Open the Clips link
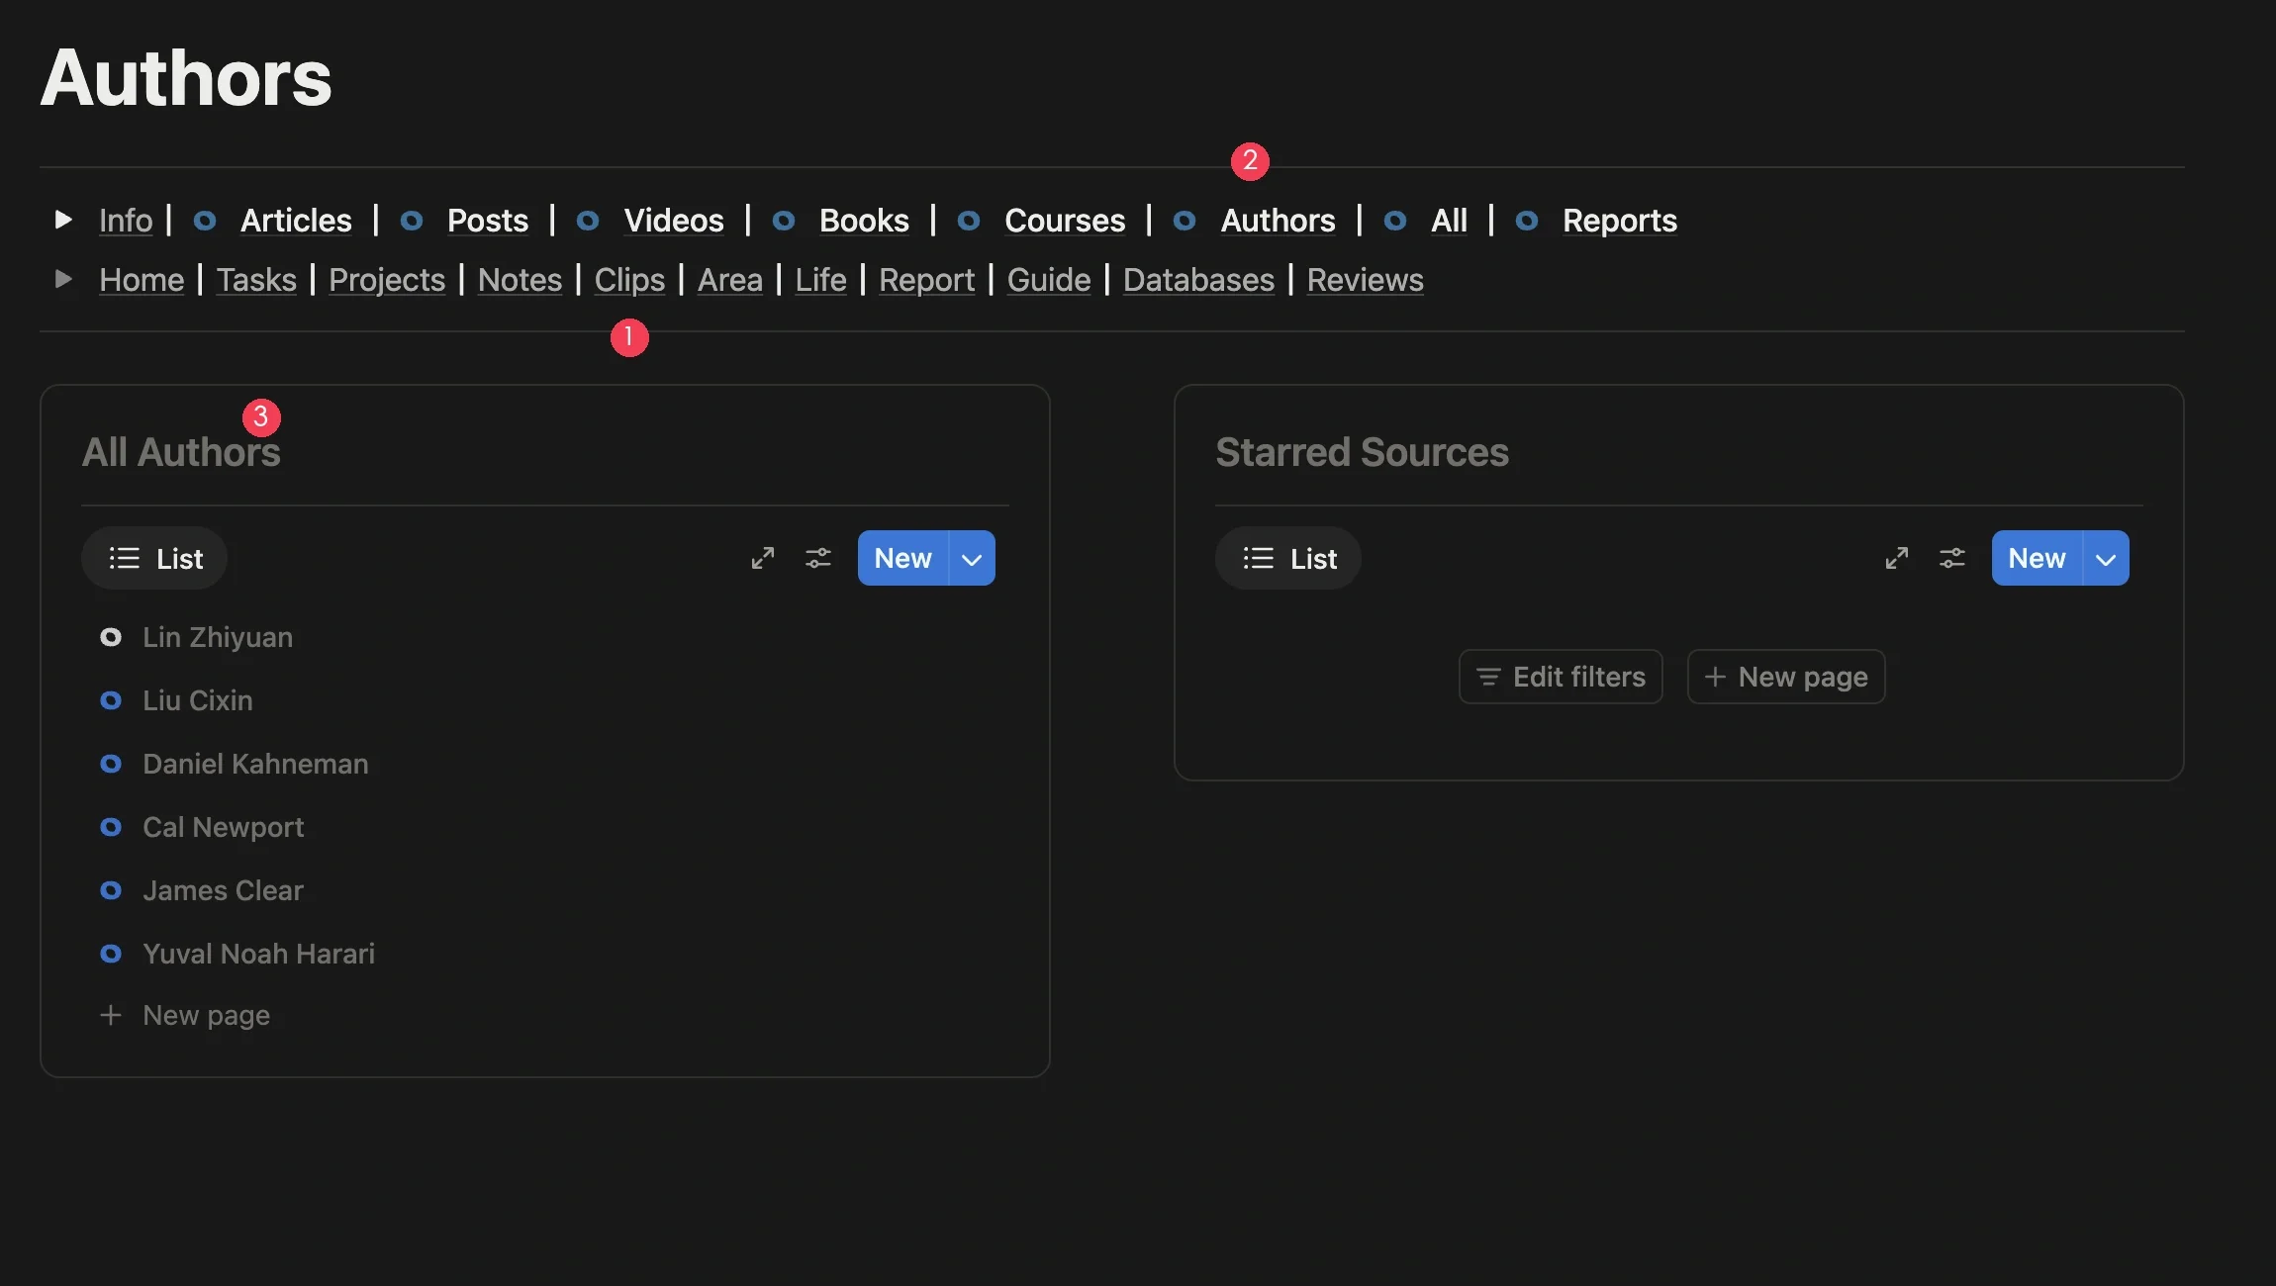Image resolution: width=2276 pixels, height=1286 pixels. coord(629,280)
